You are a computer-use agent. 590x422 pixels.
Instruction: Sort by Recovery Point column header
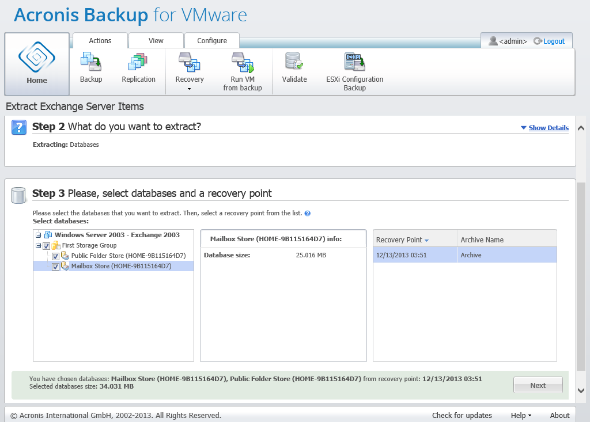[399, 239]
